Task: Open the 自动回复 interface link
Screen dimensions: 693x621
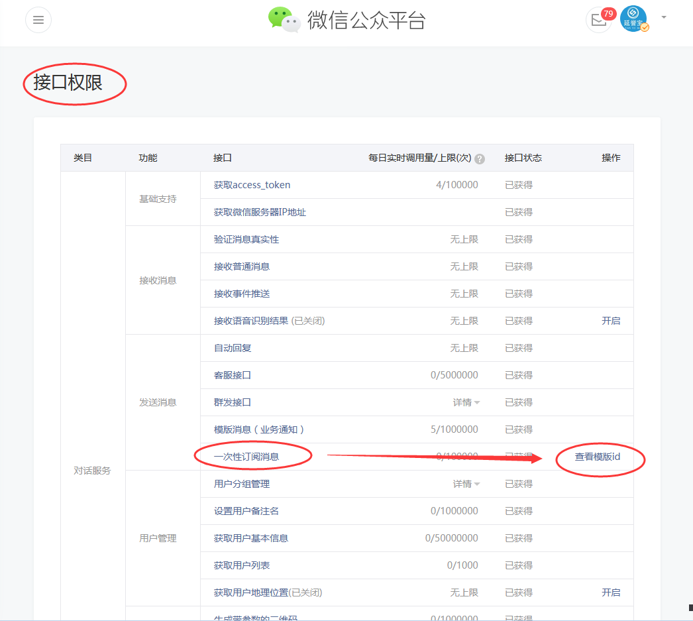Action: (x=233, y=348)
